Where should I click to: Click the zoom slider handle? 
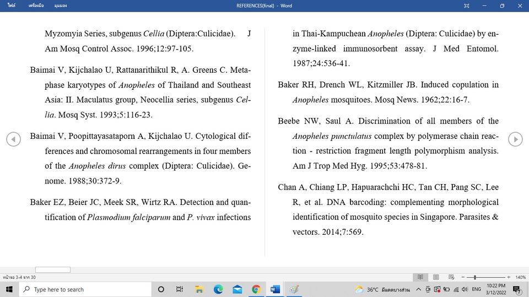(x=474, y=277)
